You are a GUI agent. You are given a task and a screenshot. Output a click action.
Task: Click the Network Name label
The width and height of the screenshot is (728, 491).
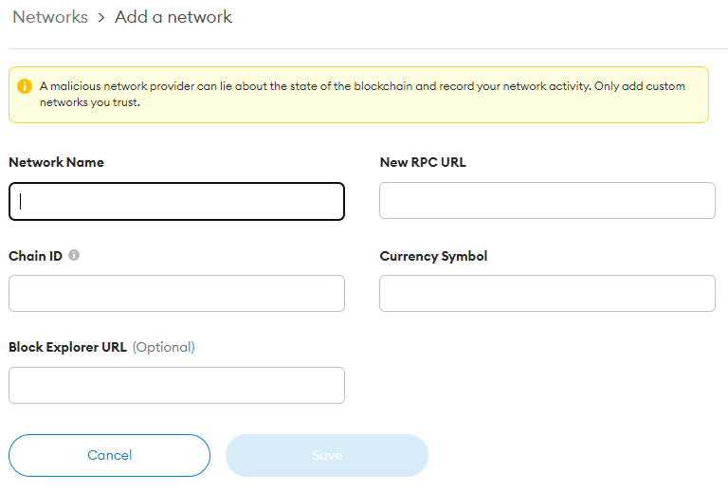tap(56, 162)
